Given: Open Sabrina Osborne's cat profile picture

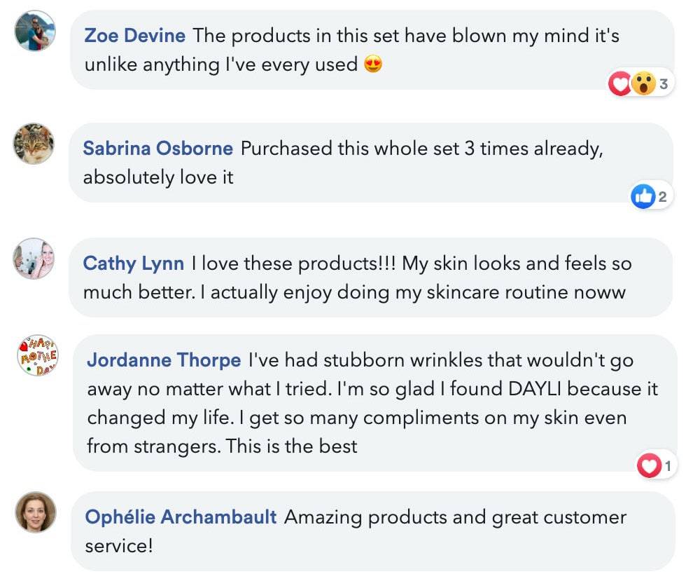Looking at the screenshot, I should 34,144.
